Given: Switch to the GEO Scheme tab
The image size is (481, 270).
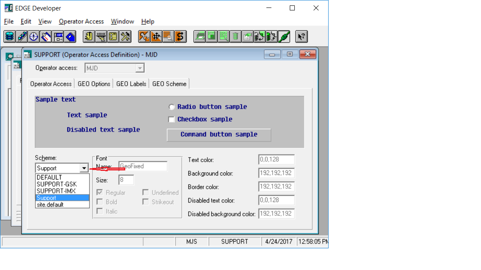Looking at the screenshot, I should click(170, 84).
